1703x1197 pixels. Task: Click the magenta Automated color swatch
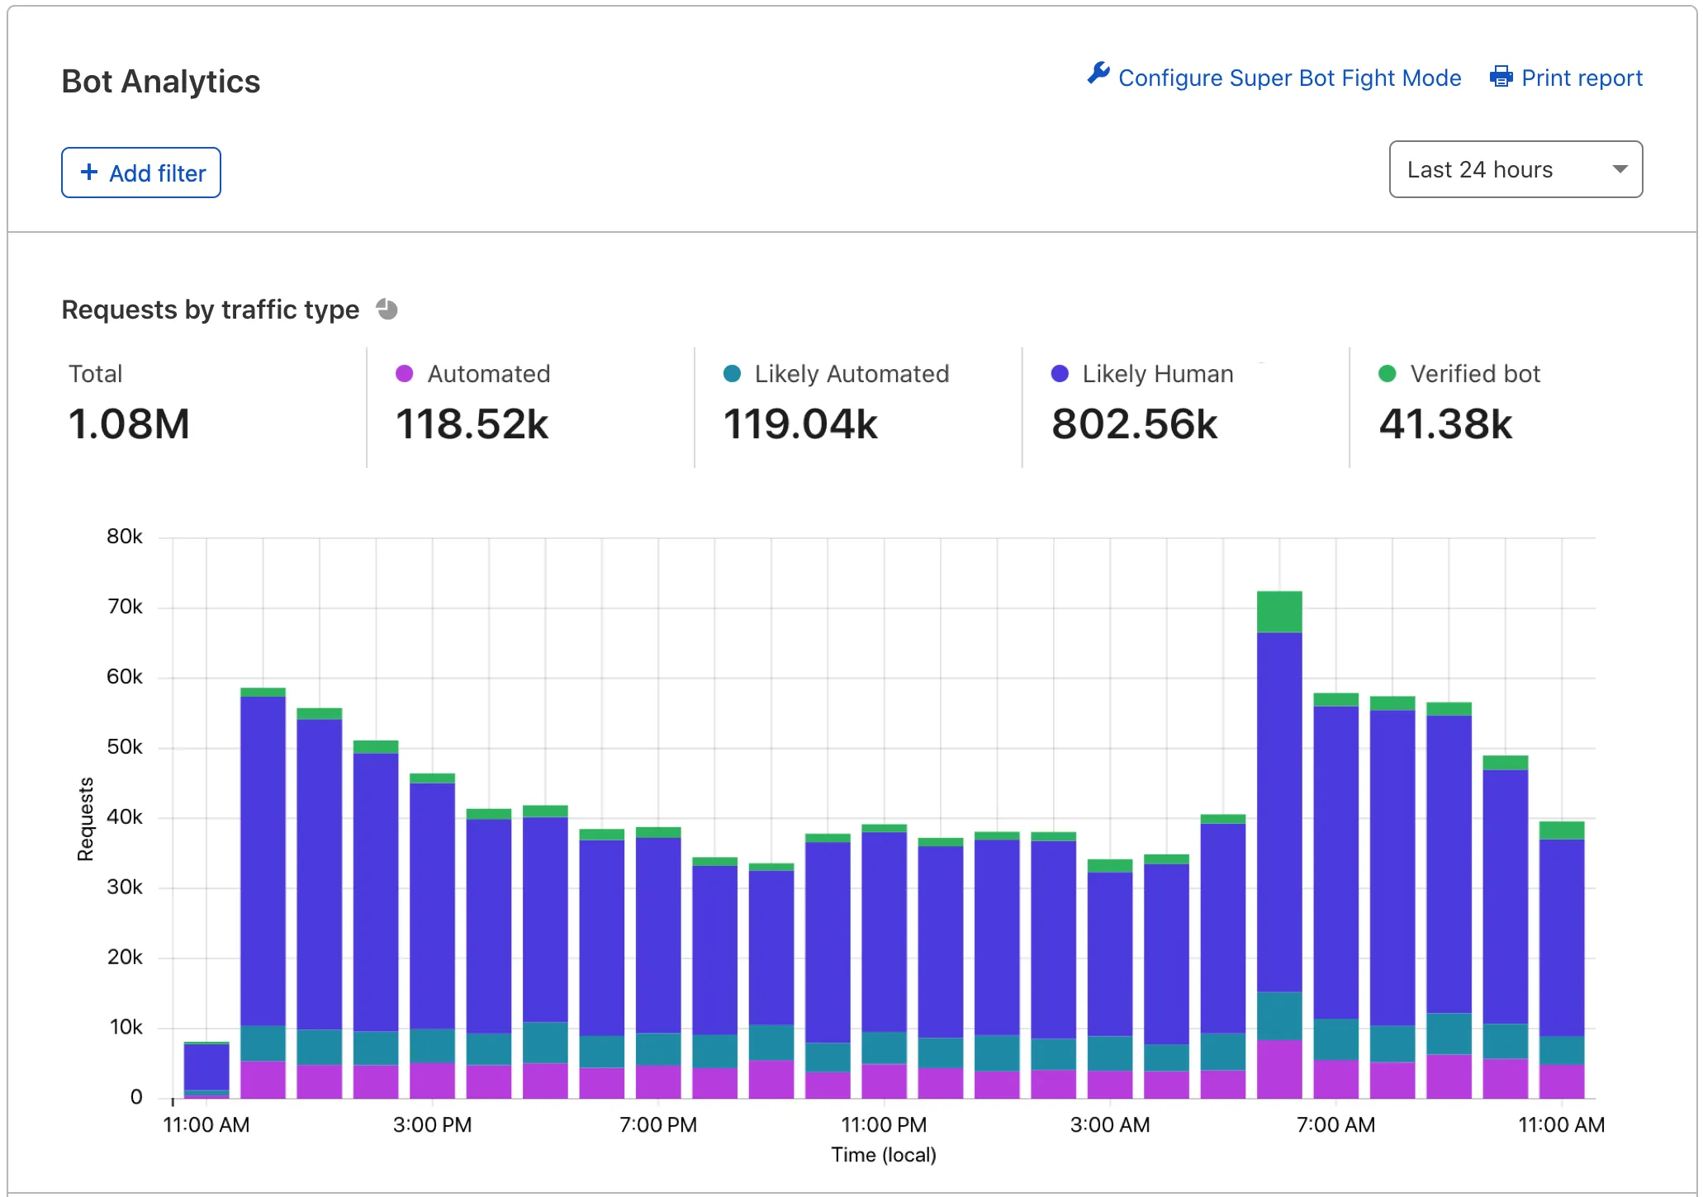click(x=405, y=373)
